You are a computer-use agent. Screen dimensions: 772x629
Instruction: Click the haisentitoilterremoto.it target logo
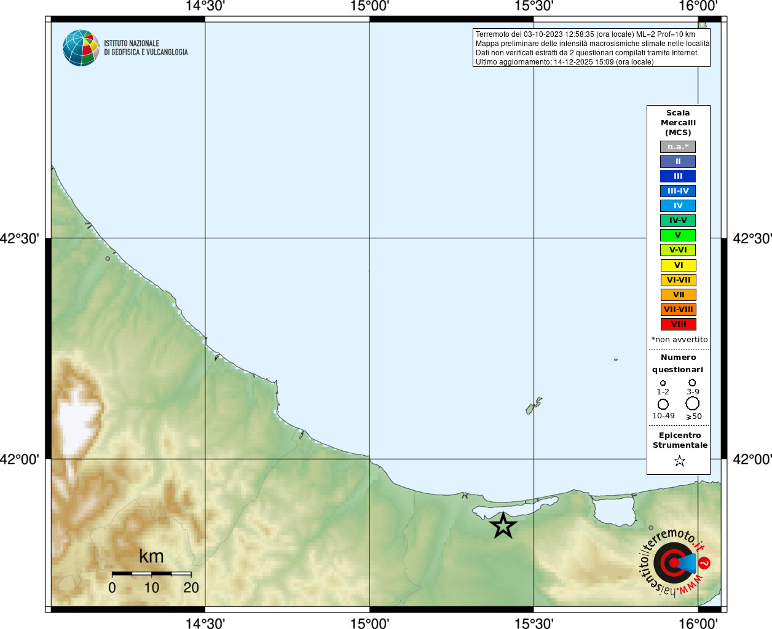tap(674, 562)
